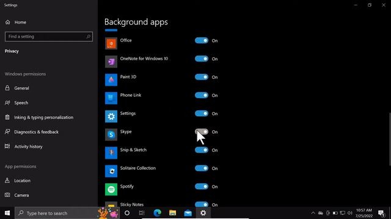Click the taskbar Type here to search box
This screenshot has height=219, width=391.
pos(67,213)
